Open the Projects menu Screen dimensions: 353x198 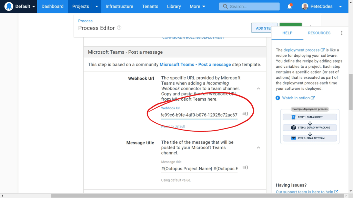coord(81,6)
